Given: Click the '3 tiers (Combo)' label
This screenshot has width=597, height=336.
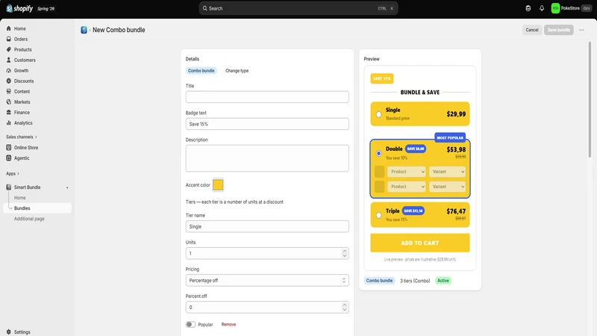Looking at the screenshot, I should pyautogui.click(x=415, y=281).
